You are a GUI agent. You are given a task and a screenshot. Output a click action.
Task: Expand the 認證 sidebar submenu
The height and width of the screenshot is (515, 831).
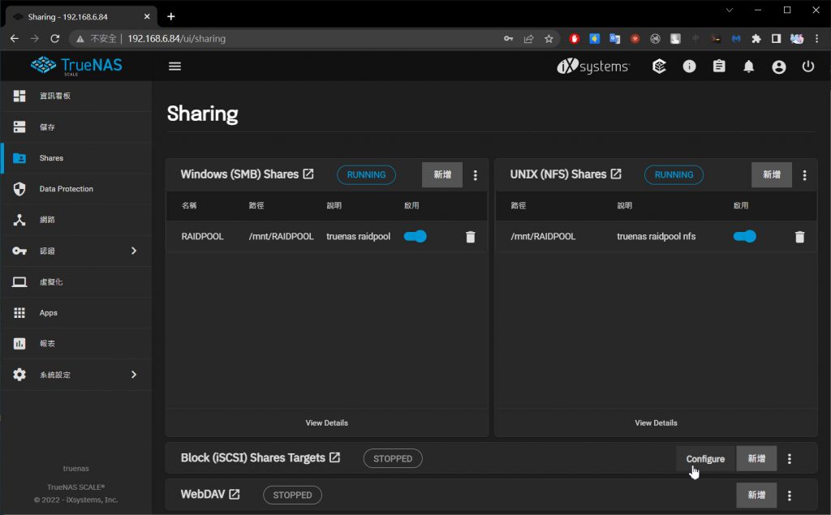tap(134, 251)
